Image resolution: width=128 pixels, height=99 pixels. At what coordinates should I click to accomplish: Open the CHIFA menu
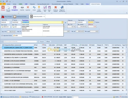[20, 4]
